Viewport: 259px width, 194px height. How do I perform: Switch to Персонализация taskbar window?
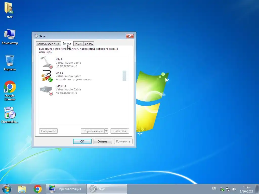tap(66, 189)
